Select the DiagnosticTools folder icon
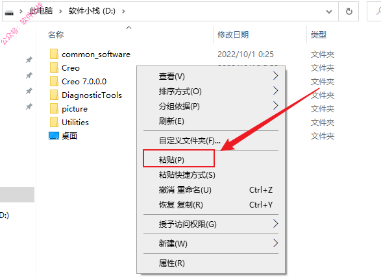 (54, 95)
